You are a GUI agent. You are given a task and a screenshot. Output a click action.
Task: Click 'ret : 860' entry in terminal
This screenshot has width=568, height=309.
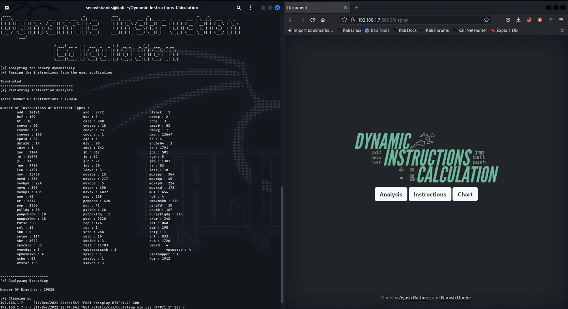tap(159, 223)
